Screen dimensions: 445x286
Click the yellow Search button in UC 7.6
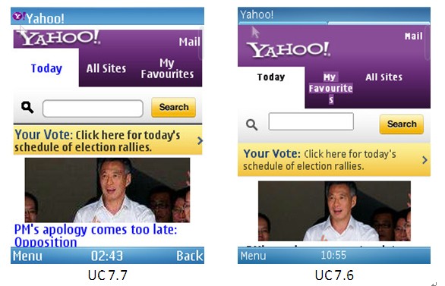402,124
